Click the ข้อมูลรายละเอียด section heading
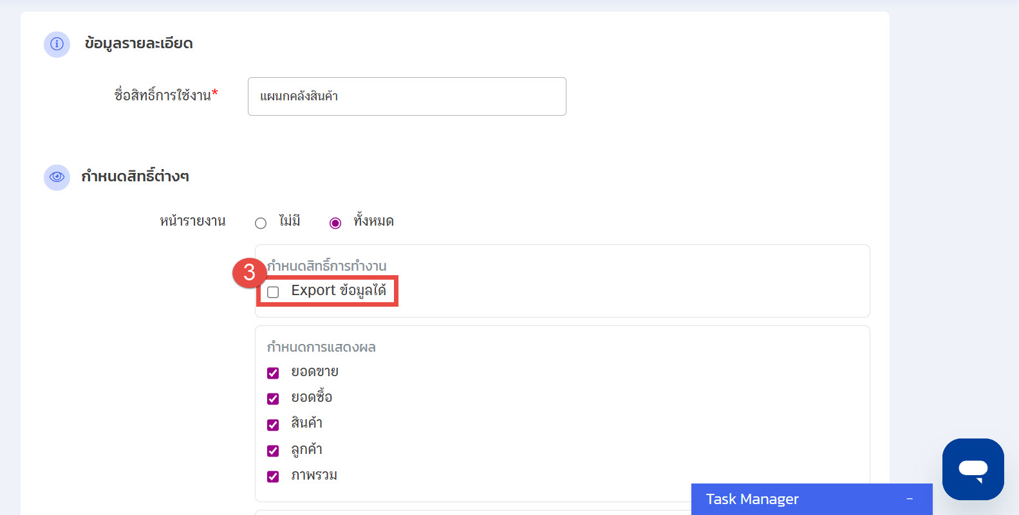 (138, 44)
